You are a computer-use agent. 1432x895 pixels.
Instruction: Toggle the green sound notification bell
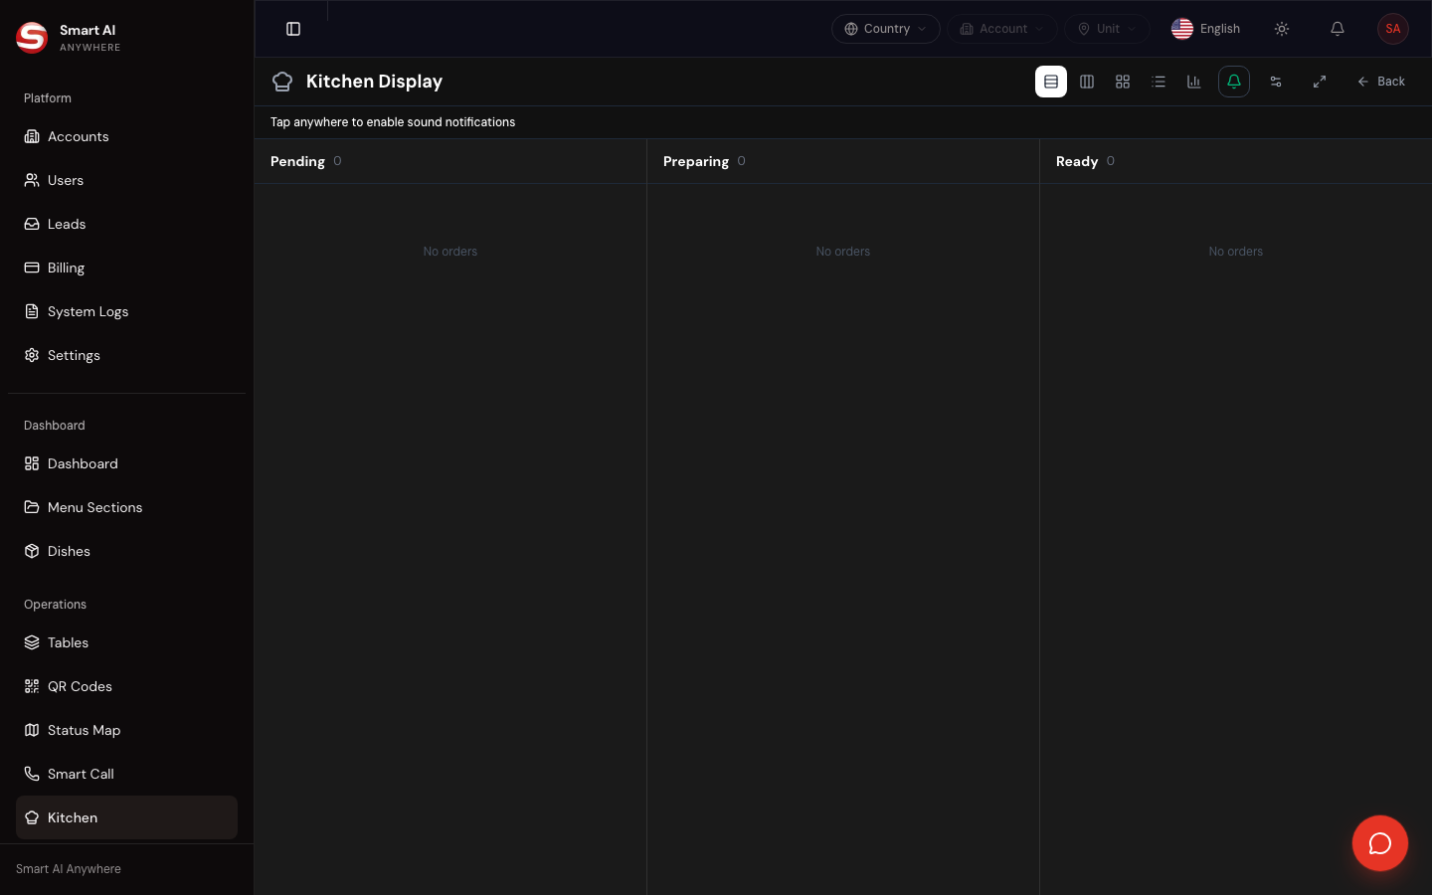1234,82
